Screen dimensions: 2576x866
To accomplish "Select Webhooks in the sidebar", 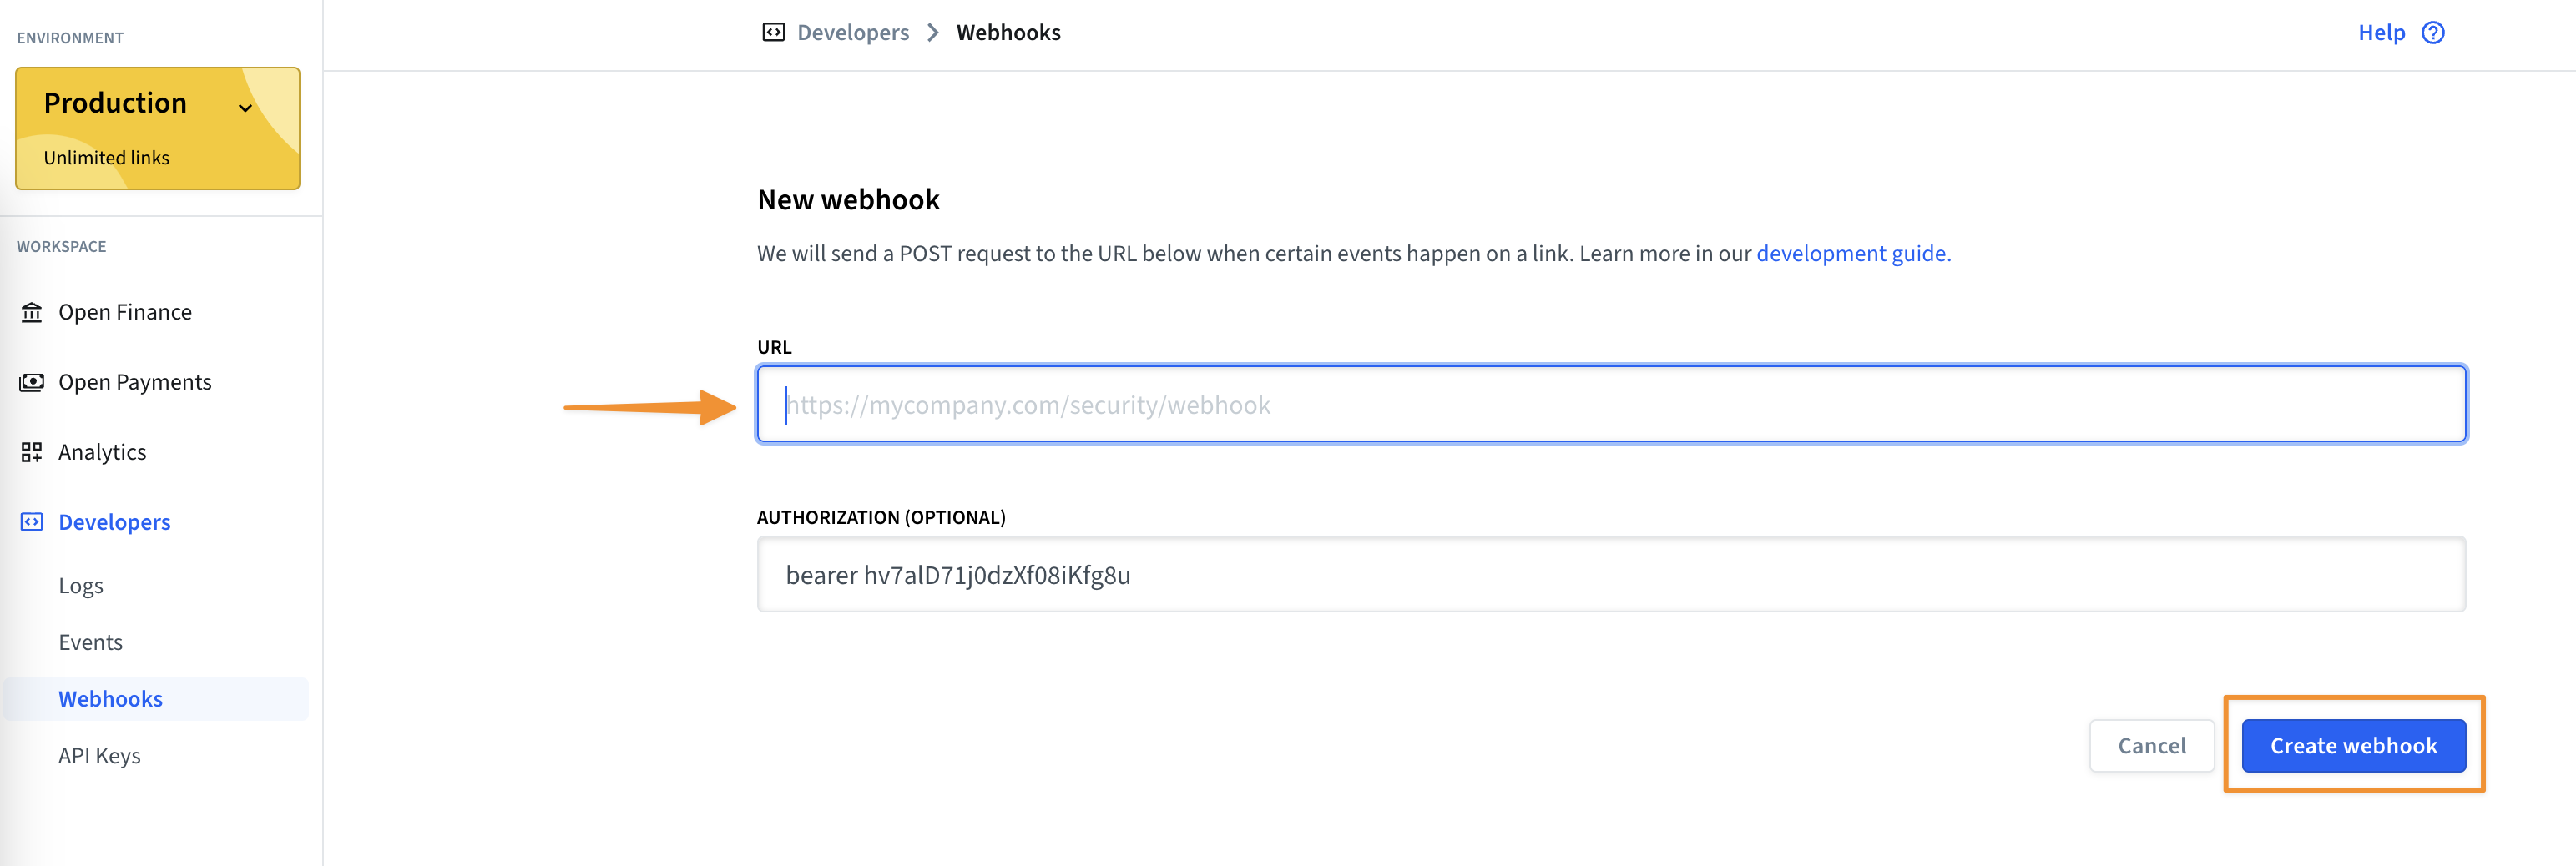I will click(156, 699).
